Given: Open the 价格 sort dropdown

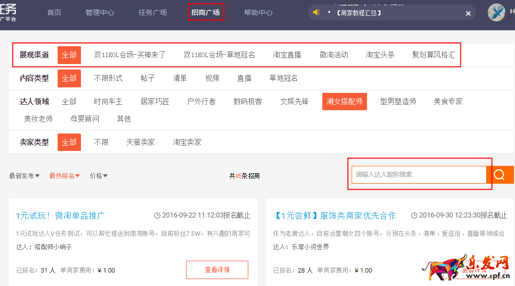Looking at the screenshot, I should tap(98, 176).
